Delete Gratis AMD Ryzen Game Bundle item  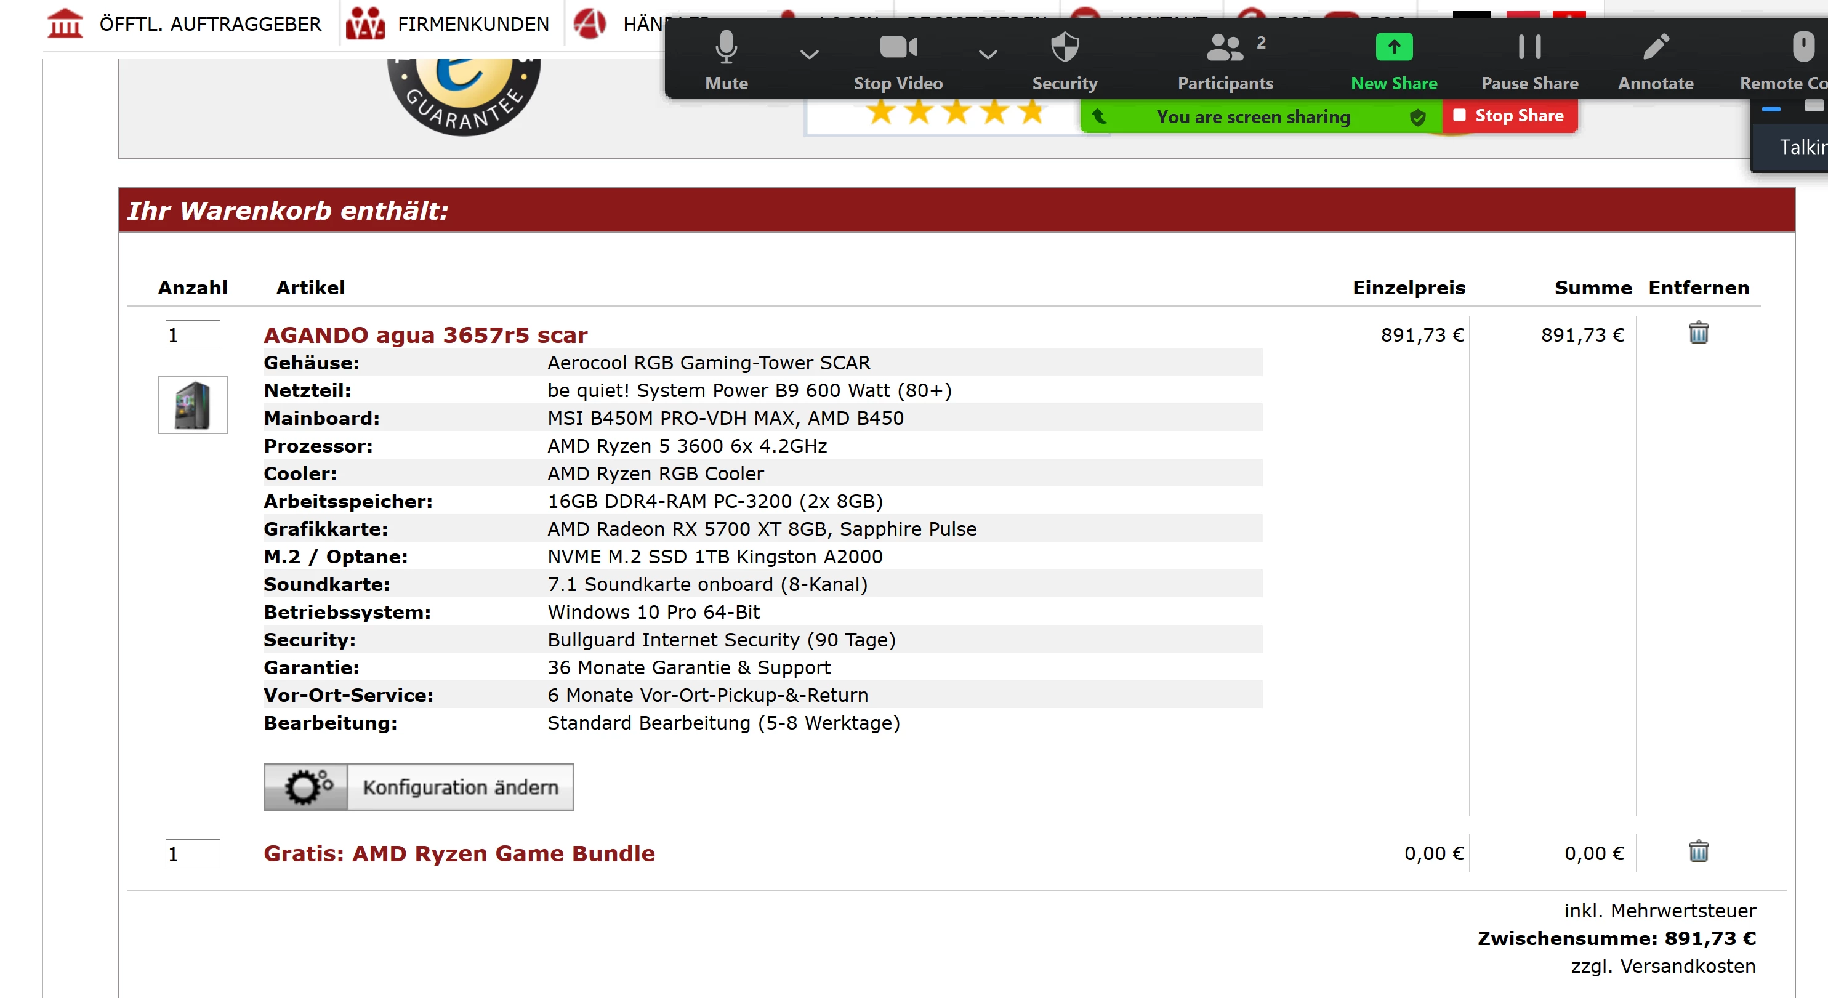coord(1698,851)
